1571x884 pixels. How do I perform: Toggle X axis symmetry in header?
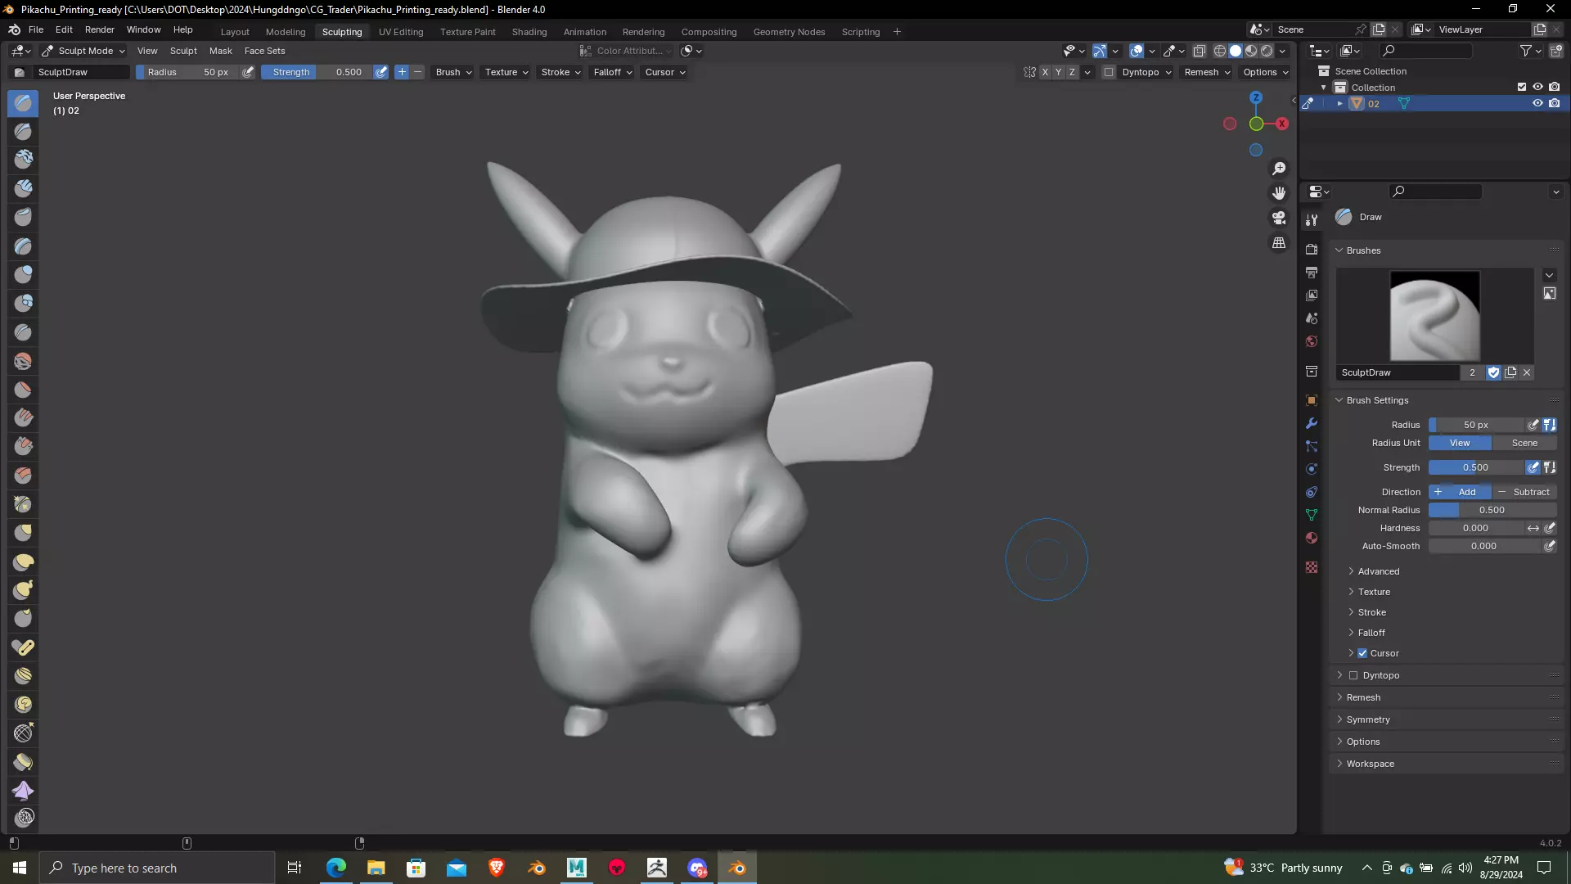(1045, 72)
